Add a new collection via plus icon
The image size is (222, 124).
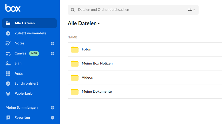point(53,108)
